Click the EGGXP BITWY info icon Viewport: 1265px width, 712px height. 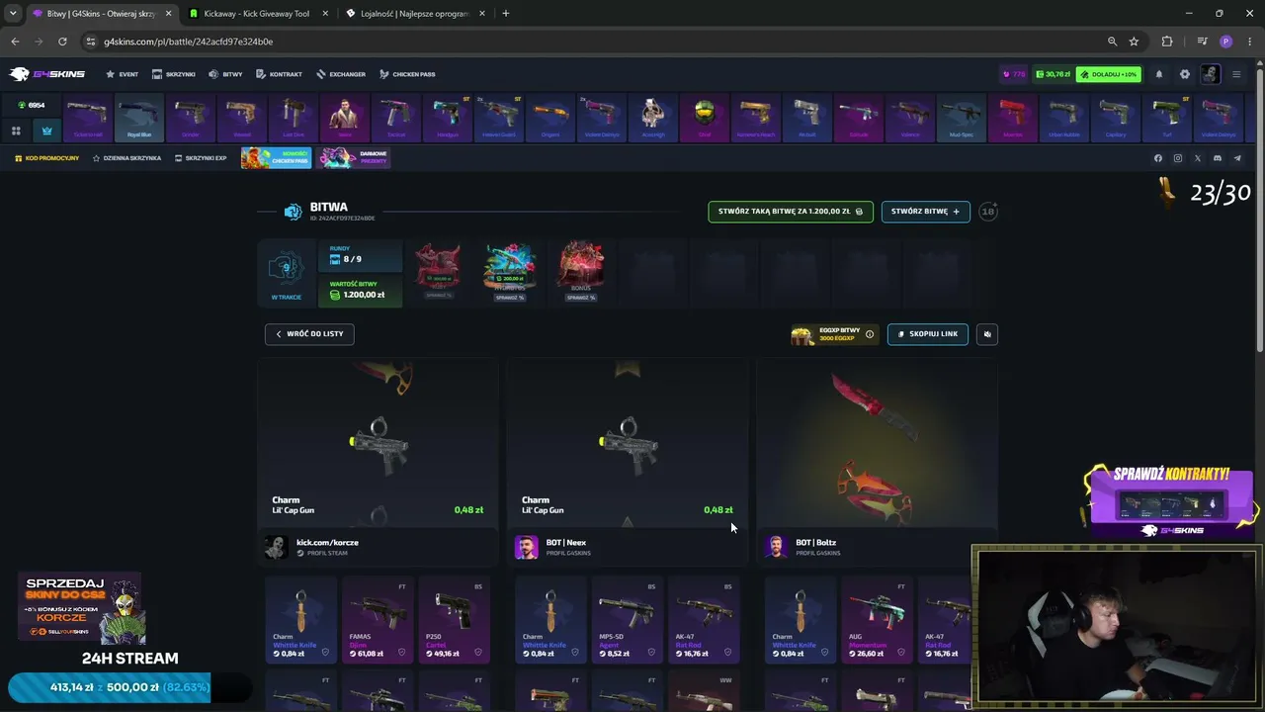(x=870, y=334)
